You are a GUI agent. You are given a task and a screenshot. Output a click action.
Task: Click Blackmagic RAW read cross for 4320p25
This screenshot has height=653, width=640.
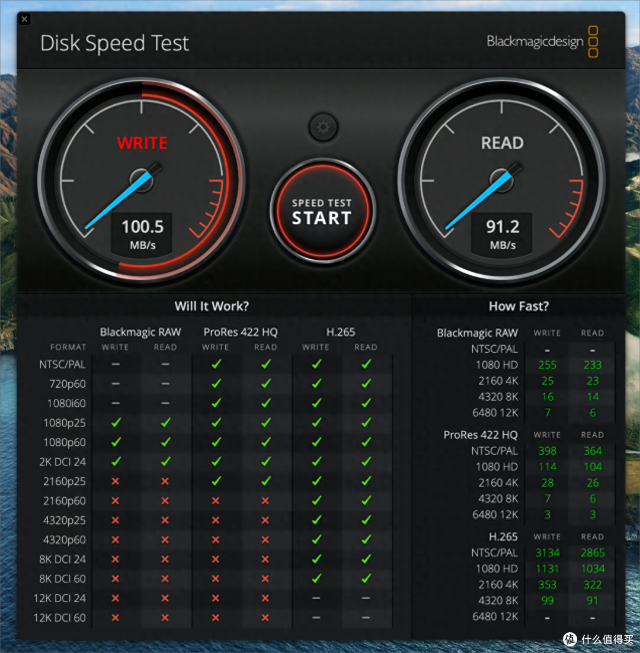pyautogui.click(x=165, y=520)
